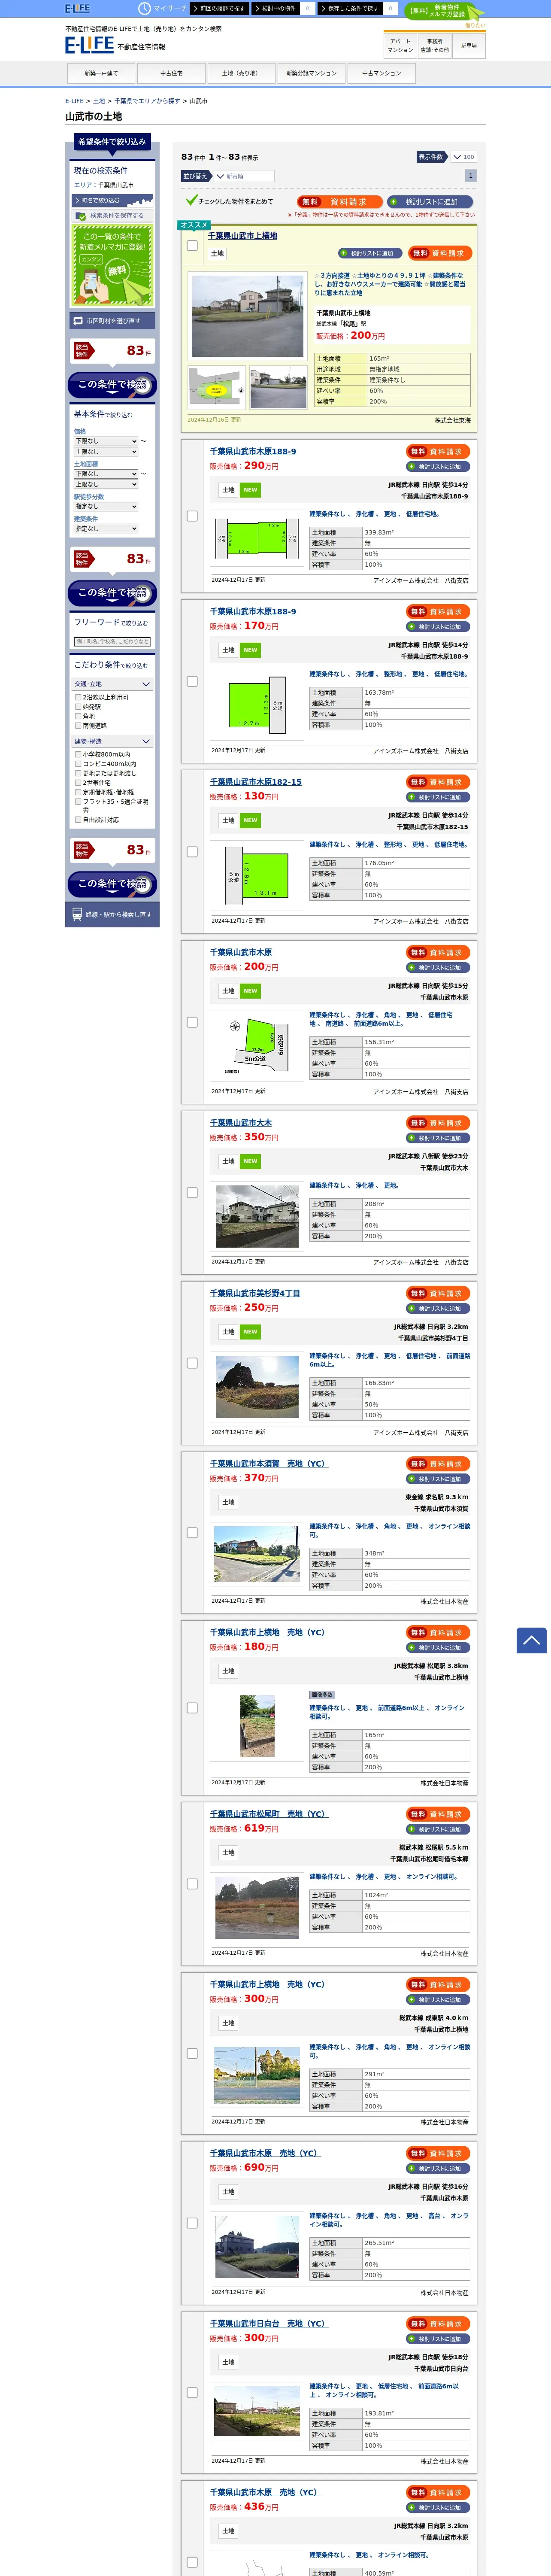551x2576 pixels.
Task: Click 町名で絞り込む button
Action: pos(112,200)
